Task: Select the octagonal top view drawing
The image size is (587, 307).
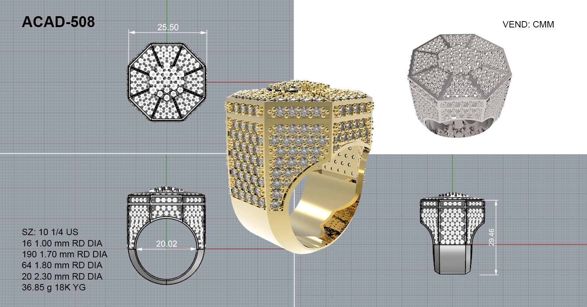Action: pos(167,82)
